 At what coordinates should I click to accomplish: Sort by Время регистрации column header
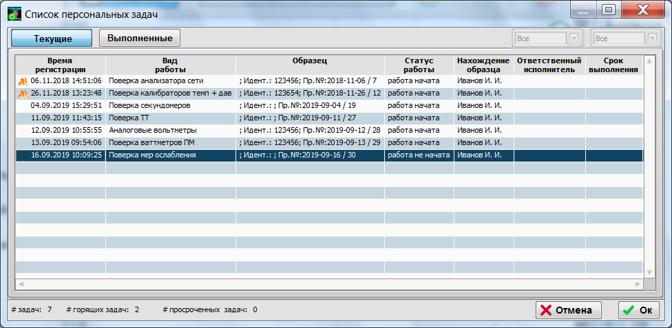pyautogui.click(x=61, y=65)
